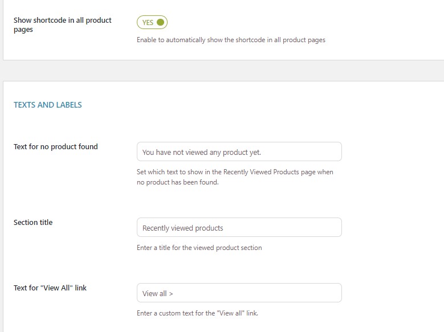Click the "Text for no product found" label

pyautogui.click(x=56, y=146)
